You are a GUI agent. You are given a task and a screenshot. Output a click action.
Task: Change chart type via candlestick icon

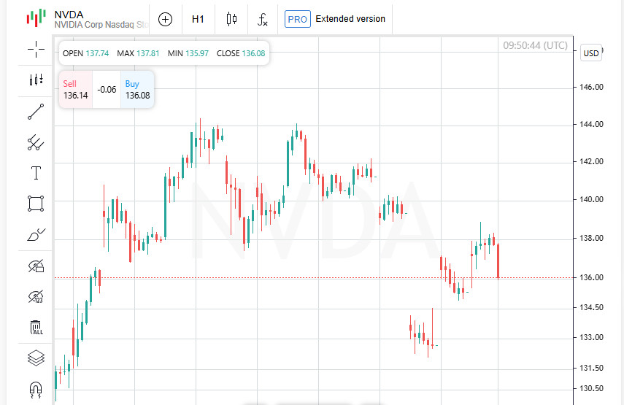[231, 19]
